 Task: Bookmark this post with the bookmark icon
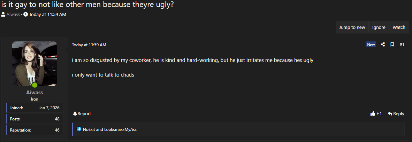(x=392, y=45)
